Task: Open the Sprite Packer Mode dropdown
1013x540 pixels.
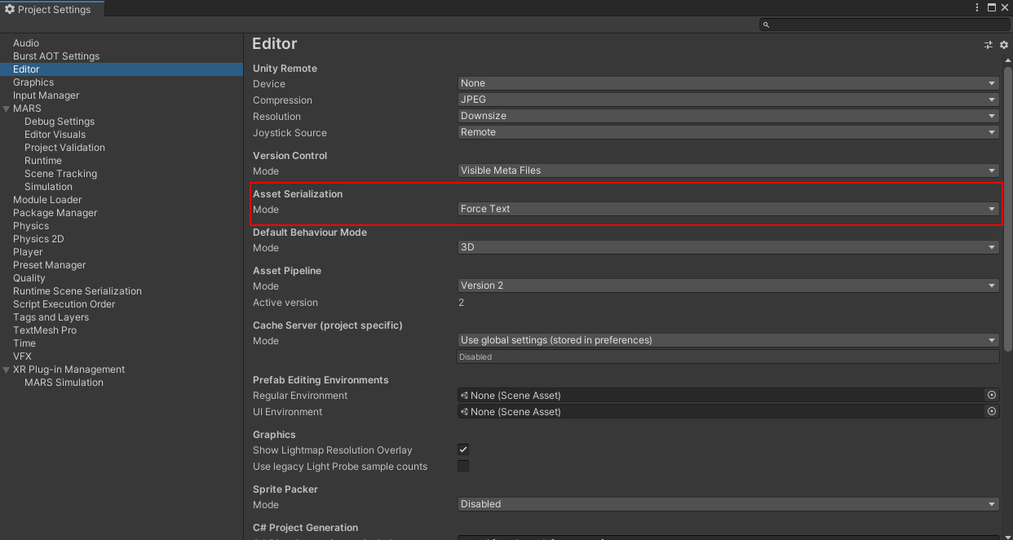Action: coord(728,504)
